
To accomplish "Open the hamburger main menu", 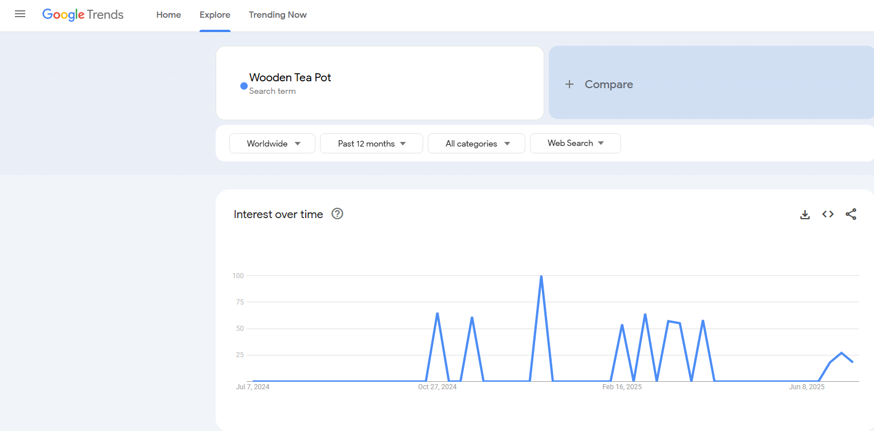I will tap(20, 14).
